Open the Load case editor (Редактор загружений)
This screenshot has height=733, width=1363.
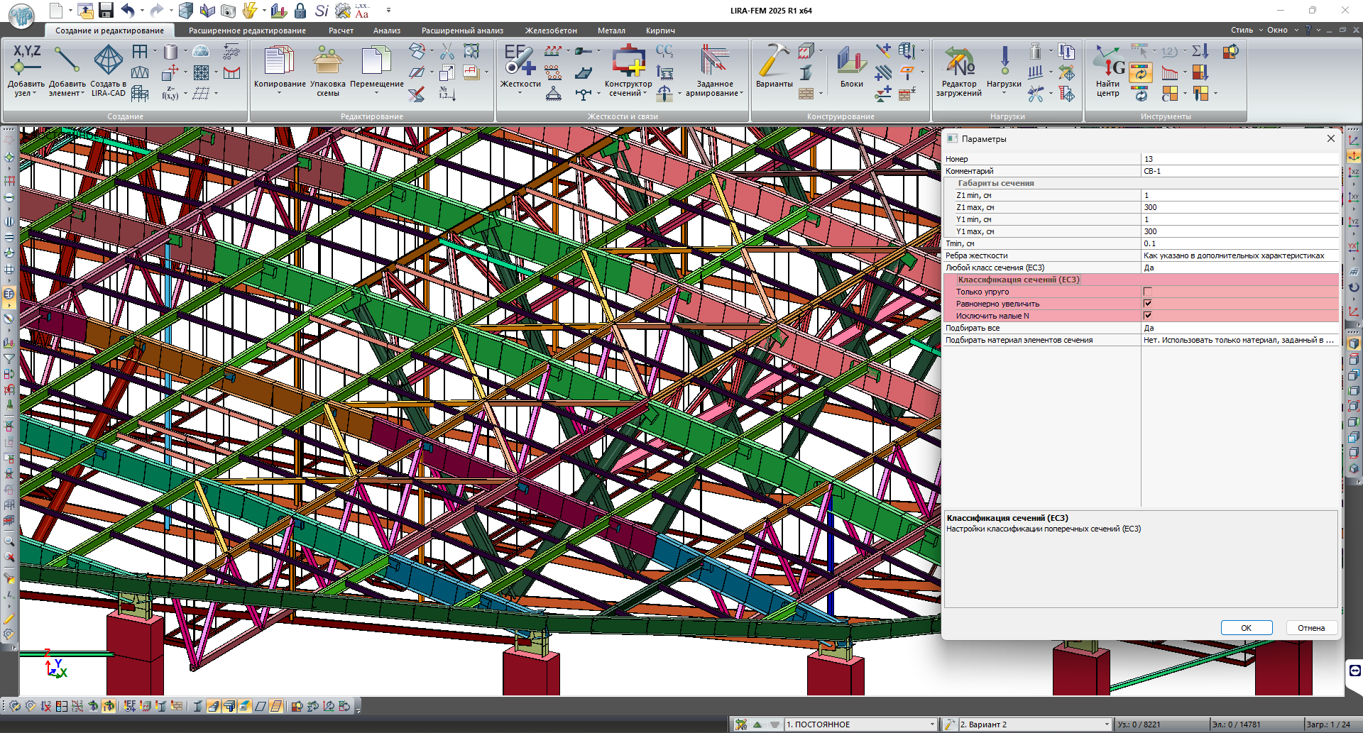pos(958,61)
